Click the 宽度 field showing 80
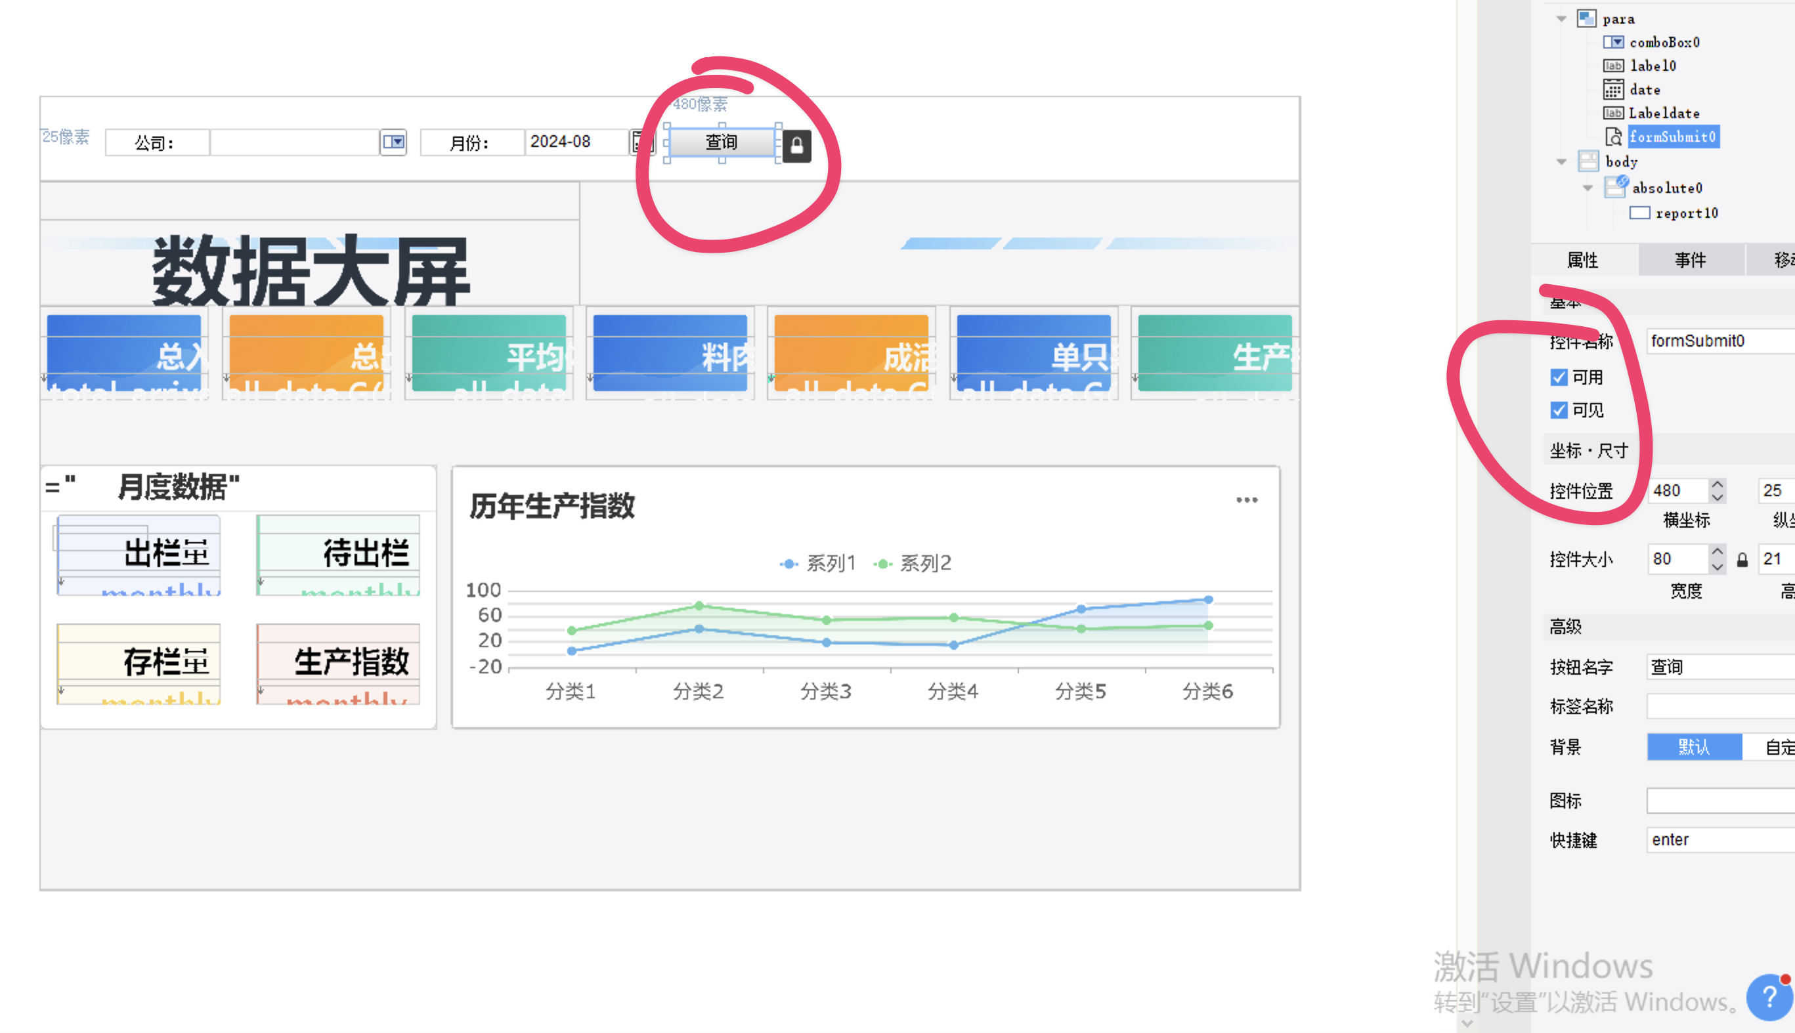Image resolution: width=1795 pixels, height=1033 pixels. pyautogui.click(x=1678, y=559)
